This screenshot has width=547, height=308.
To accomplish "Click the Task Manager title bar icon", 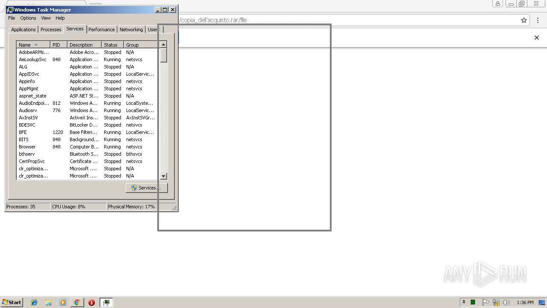I will 10,9.
